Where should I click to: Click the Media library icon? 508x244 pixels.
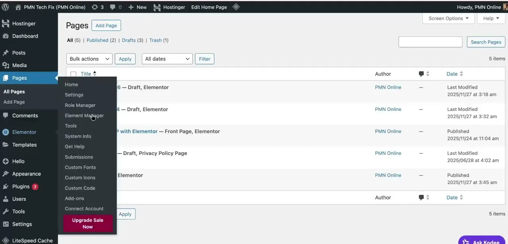coord(6,65)
